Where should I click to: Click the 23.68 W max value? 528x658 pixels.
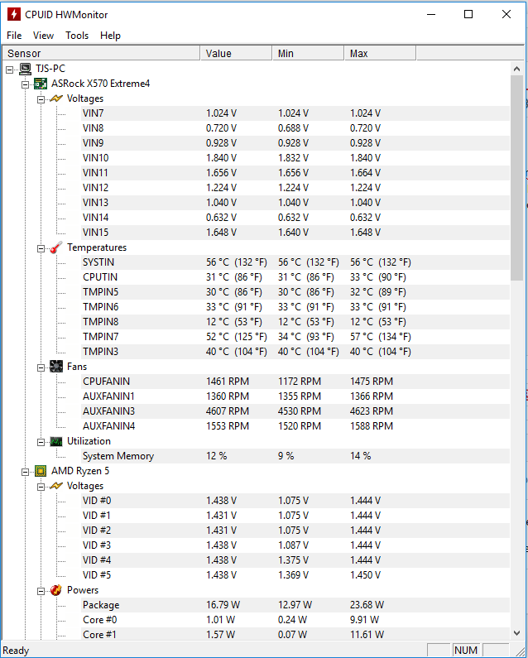(367, 605)
